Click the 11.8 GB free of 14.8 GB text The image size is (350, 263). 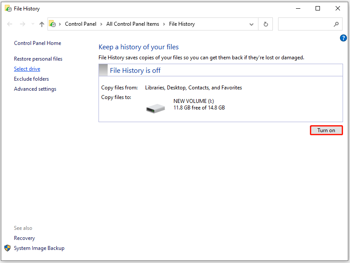(199, 108)
